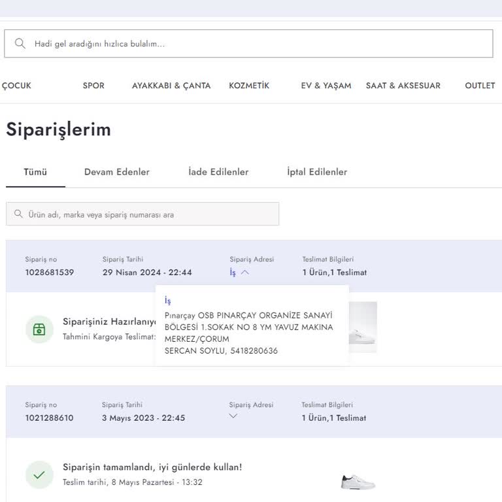Click '1 Ürün,1 Teslimat' on order 1028681539
The width and height of the screenshot is (502, 502).
335,273
